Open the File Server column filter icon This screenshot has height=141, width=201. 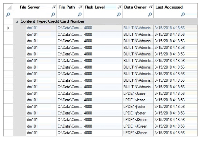pos(54,7)
